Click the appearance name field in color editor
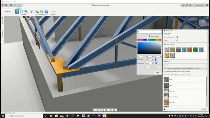210x118 pixels. (x=149, y=32)
